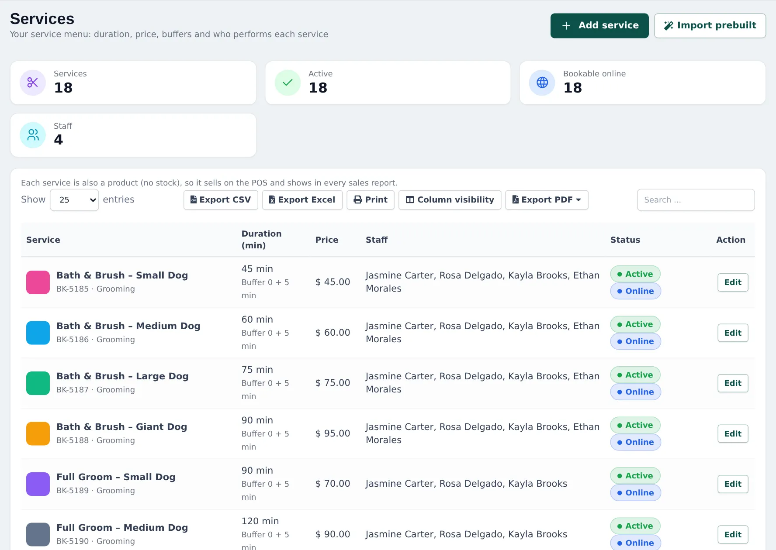This screenshot has height=550, width=776.
Task: Print the services table
Action: 371,200
